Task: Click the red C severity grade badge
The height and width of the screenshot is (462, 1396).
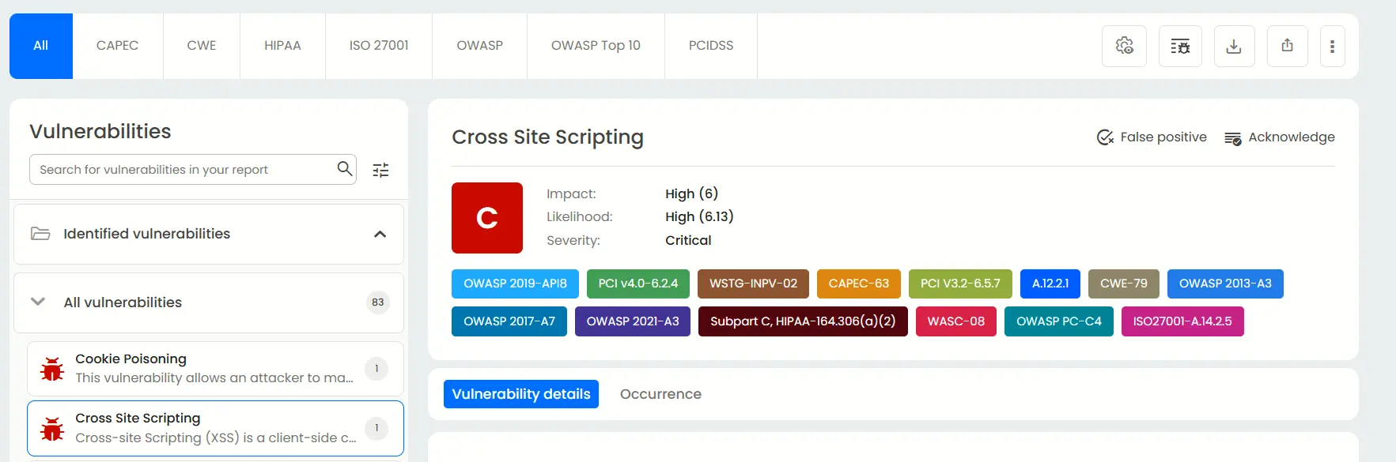Action: click(487, 218)
